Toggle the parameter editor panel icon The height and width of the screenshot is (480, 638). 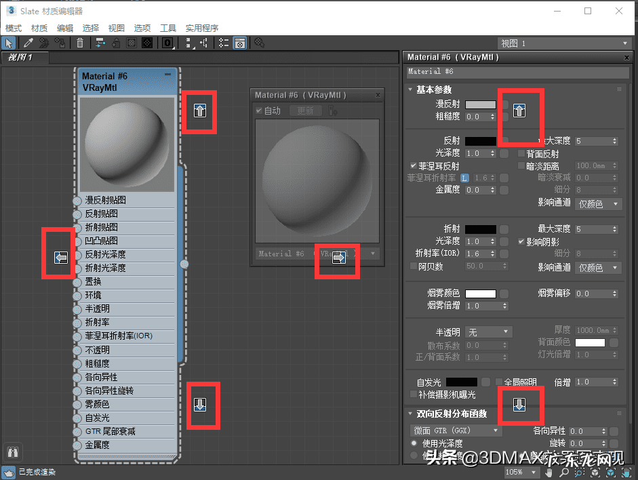(239, 43)
